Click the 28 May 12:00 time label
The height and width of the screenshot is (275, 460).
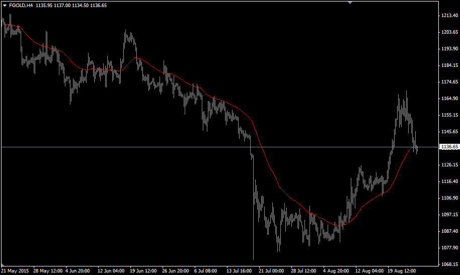point(48,271)
